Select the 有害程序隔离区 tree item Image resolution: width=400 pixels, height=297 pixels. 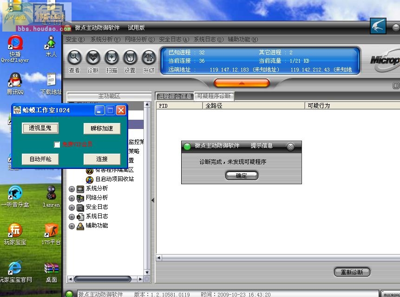point(115,170)
